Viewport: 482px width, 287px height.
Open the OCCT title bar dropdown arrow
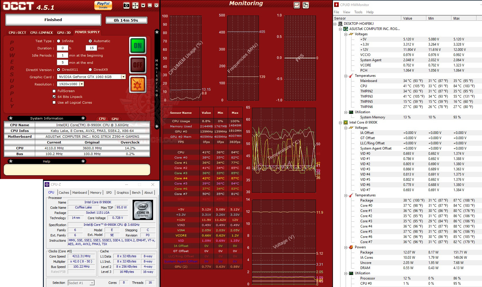[143, 5]
